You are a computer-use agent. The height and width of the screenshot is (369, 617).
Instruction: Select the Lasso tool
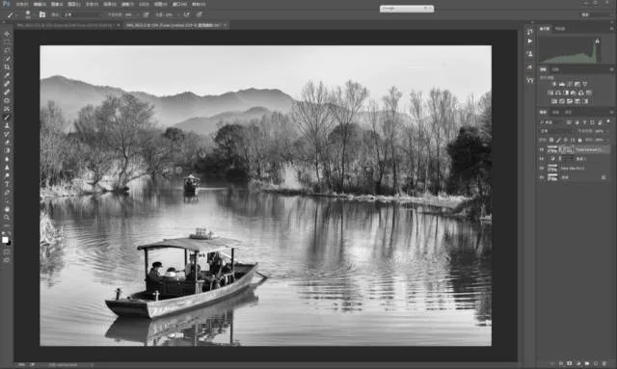pos(7,50)
